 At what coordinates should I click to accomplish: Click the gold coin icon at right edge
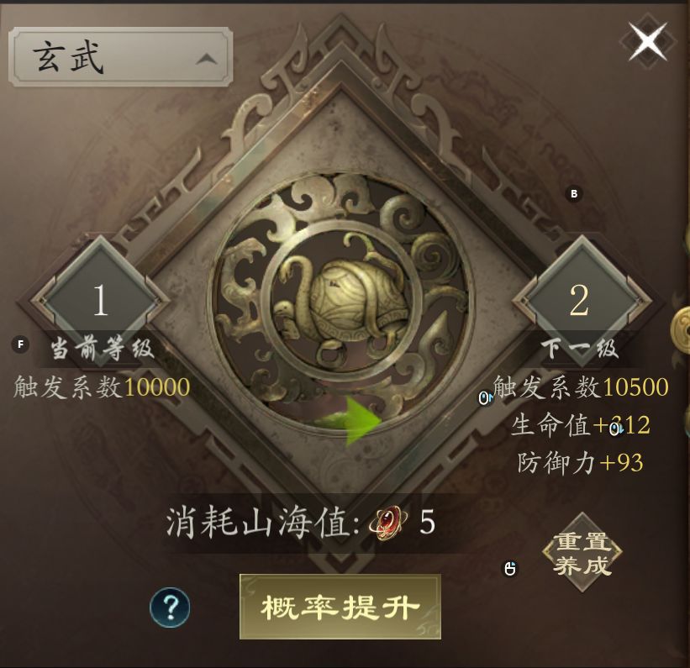(682, 329)
